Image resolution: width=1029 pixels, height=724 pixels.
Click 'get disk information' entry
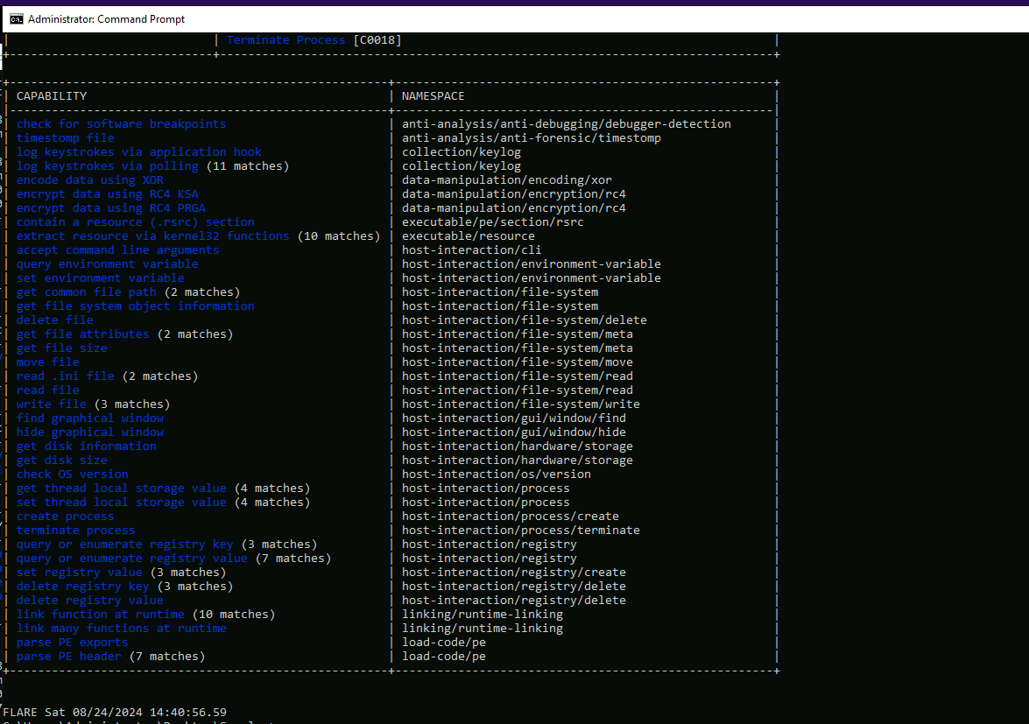coord(87,446)
